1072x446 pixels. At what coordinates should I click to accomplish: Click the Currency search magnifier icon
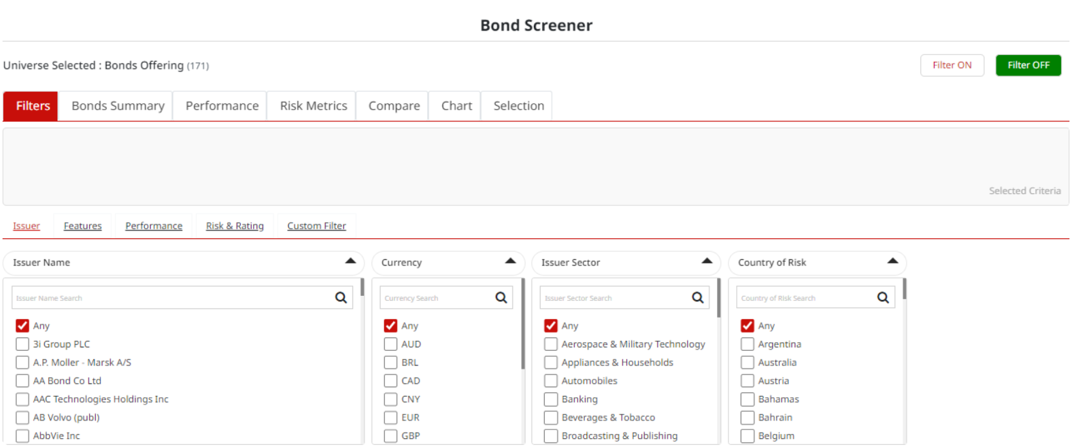[501, 297]
